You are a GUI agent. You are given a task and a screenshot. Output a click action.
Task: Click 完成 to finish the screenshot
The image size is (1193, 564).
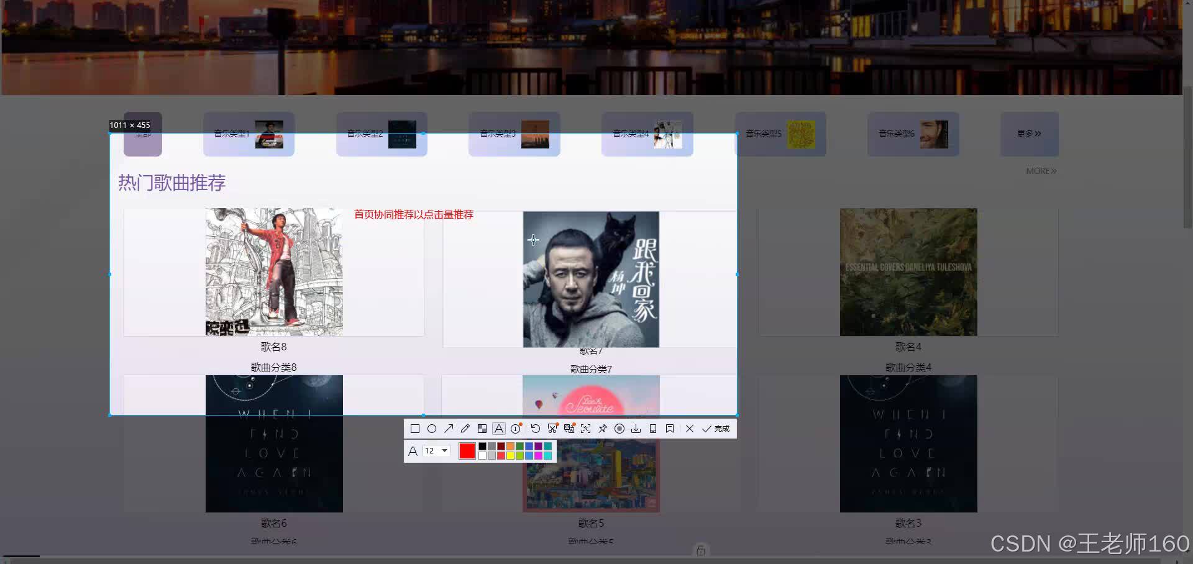[x=716, y=429]
